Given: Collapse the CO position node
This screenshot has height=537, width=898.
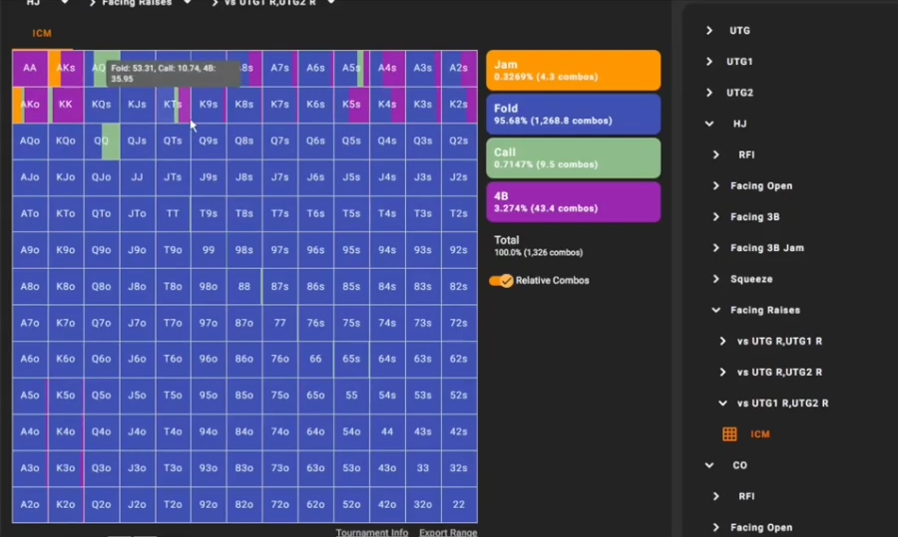Looking at the screenshot, I should [709, 465].
